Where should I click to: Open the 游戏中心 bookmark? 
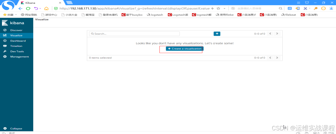point(49,15)
